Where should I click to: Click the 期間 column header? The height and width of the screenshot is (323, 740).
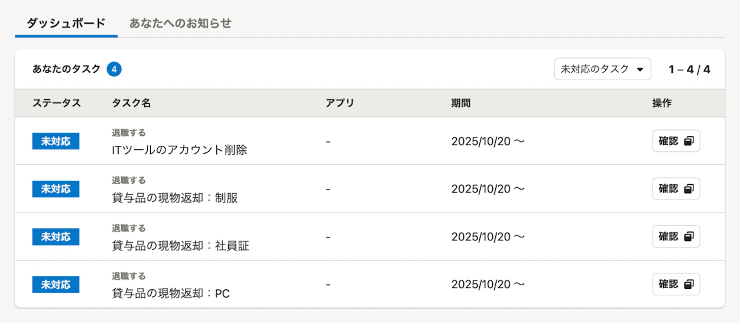pos(460,103)
